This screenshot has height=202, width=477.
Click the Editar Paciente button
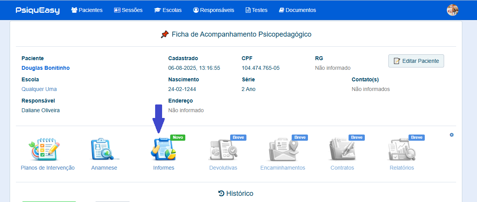(416, 61)
